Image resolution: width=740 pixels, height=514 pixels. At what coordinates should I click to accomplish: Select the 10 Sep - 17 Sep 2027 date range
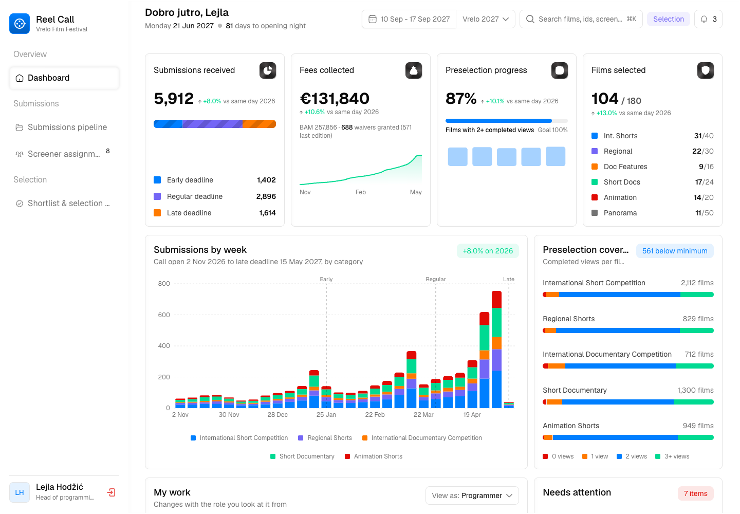(x=409, y=19)
